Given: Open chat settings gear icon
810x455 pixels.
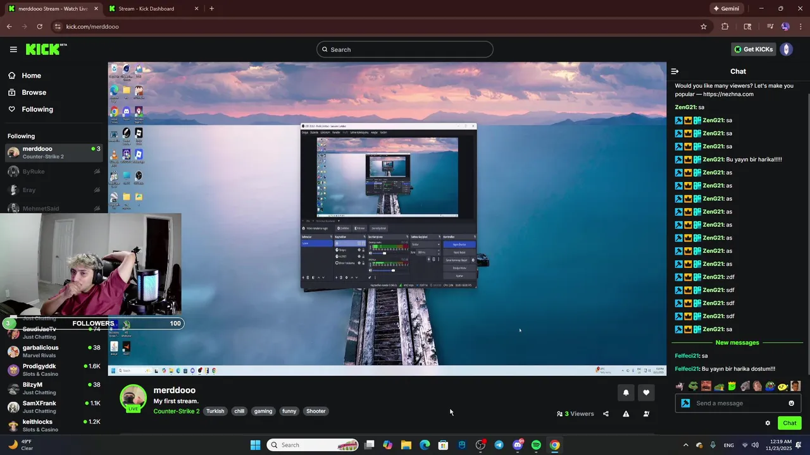Looking at the screenshot, I should click(x=768, y=423).
